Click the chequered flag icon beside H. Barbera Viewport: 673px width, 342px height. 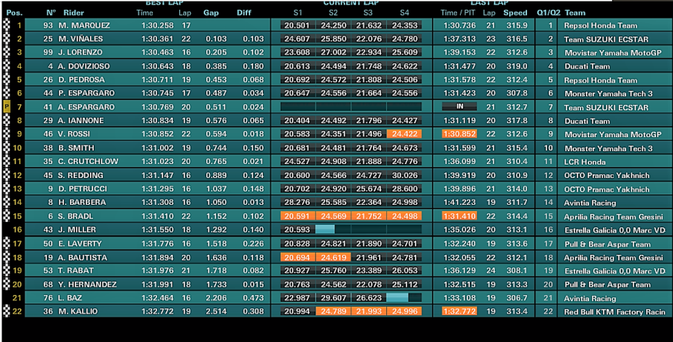6,203
